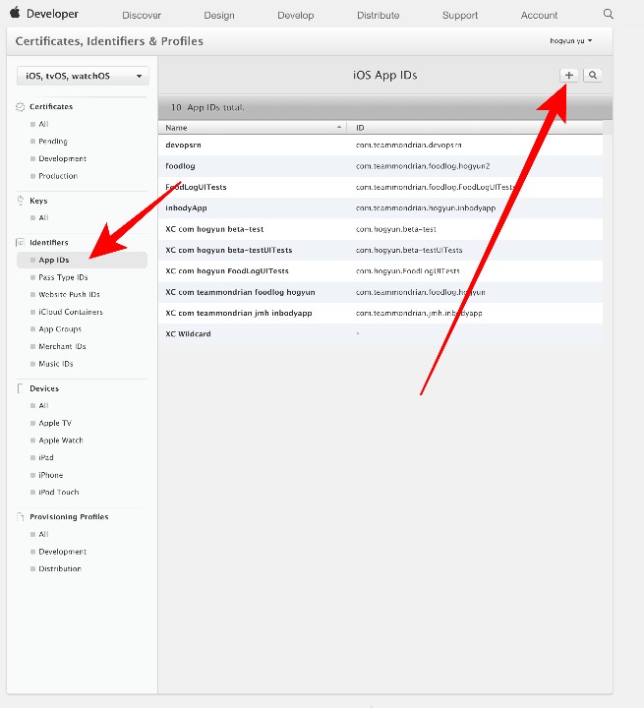Select Development certificates
The width and height of the screenshot is (644, 708).
tap(62, 159)
